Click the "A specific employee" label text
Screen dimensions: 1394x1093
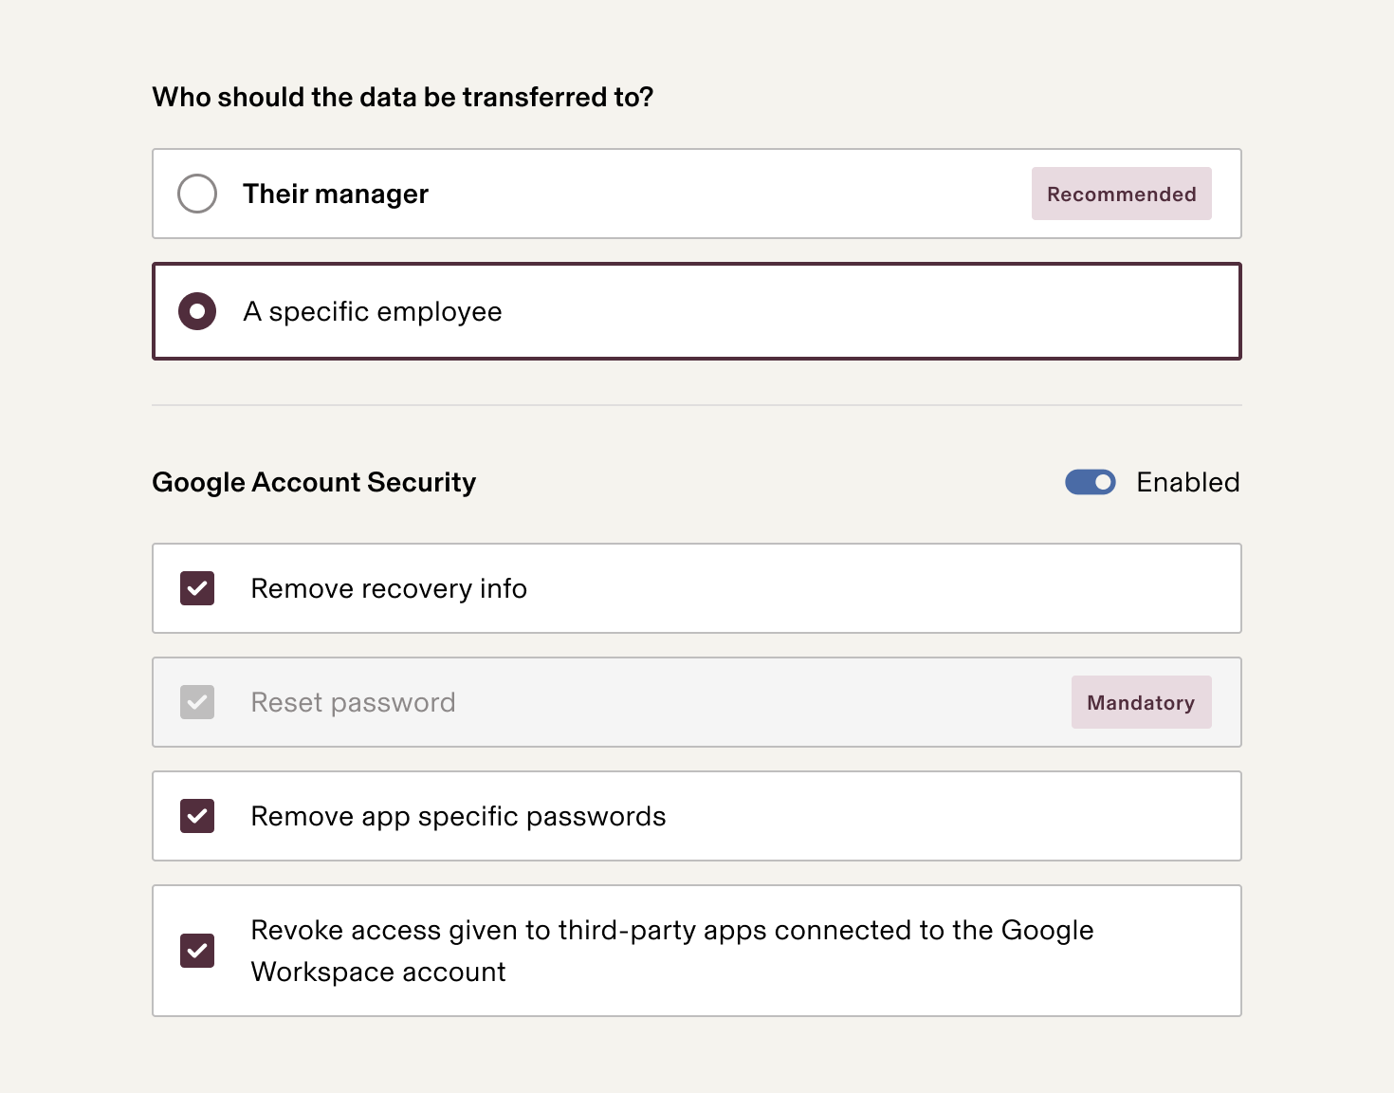point(373,311)
